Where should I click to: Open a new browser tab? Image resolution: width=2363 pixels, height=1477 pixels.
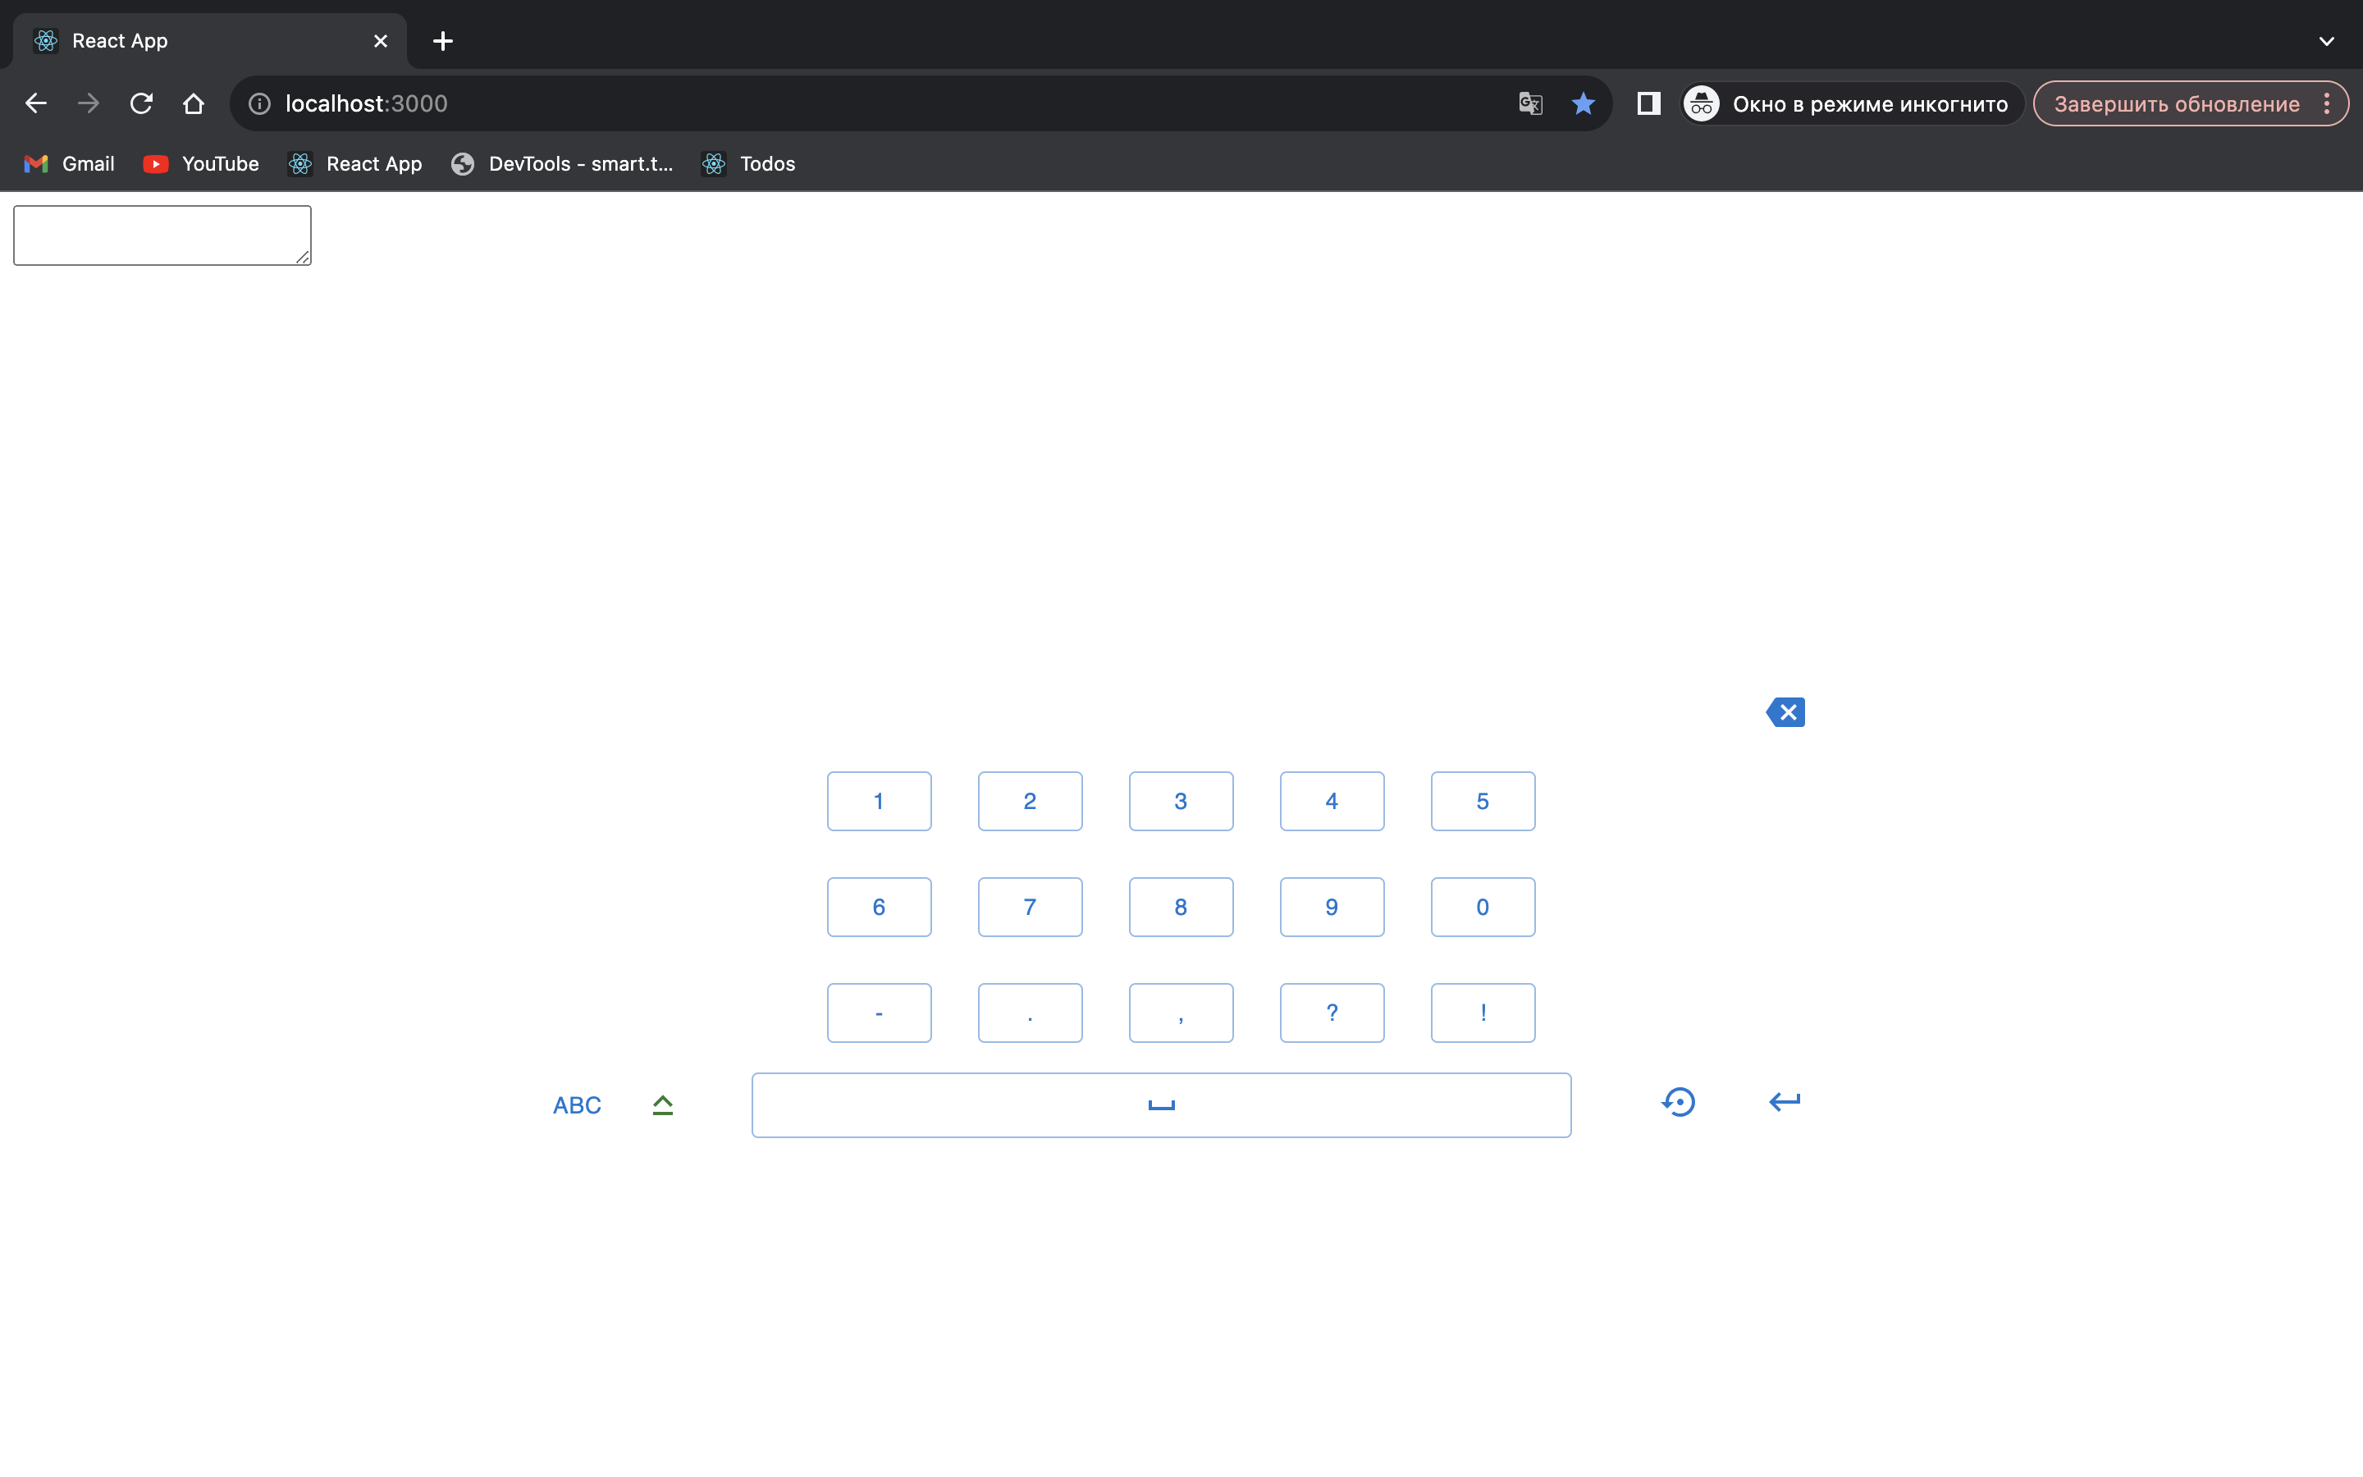[442, 41]
